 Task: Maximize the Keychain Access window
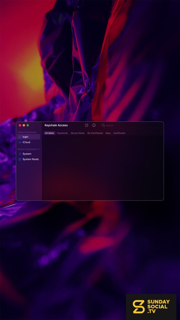coord(28,125)
